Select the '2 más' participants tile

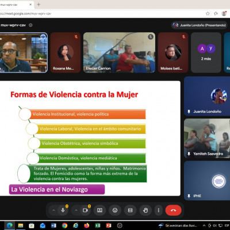(206, 52)
